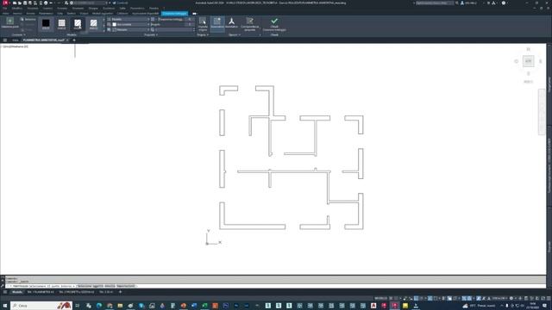Click the customization status bar menu icon
The image size is (552, 310).
(x=549, y=299)
